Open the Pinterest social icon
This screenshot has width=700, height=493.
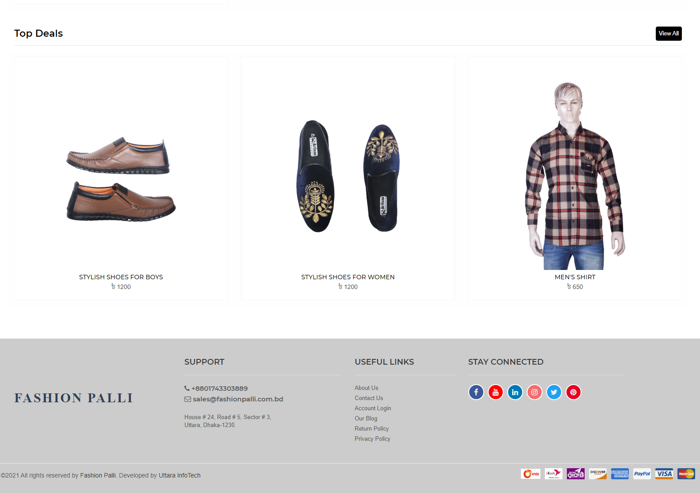click(573, 392)
